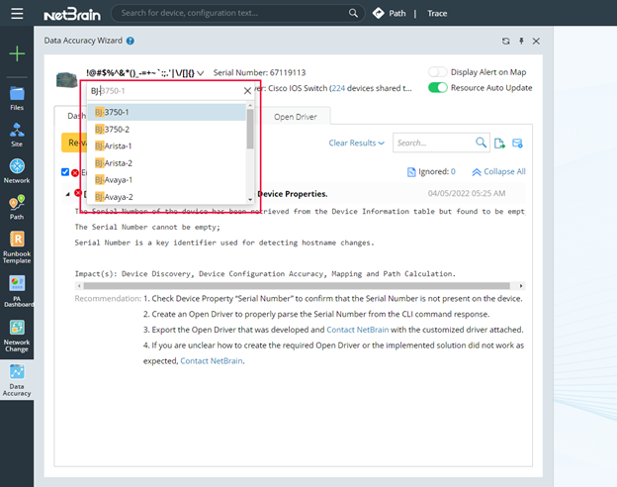Expand the device name dropdown chevron
This screenshot has width=617, height=487.
coord(201,73)
